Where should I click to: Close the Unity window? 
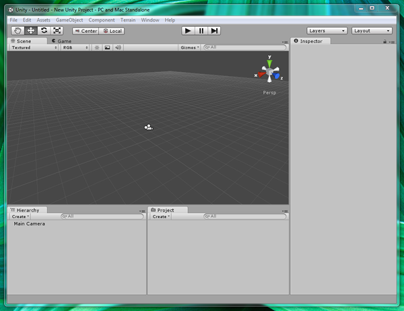387,8
